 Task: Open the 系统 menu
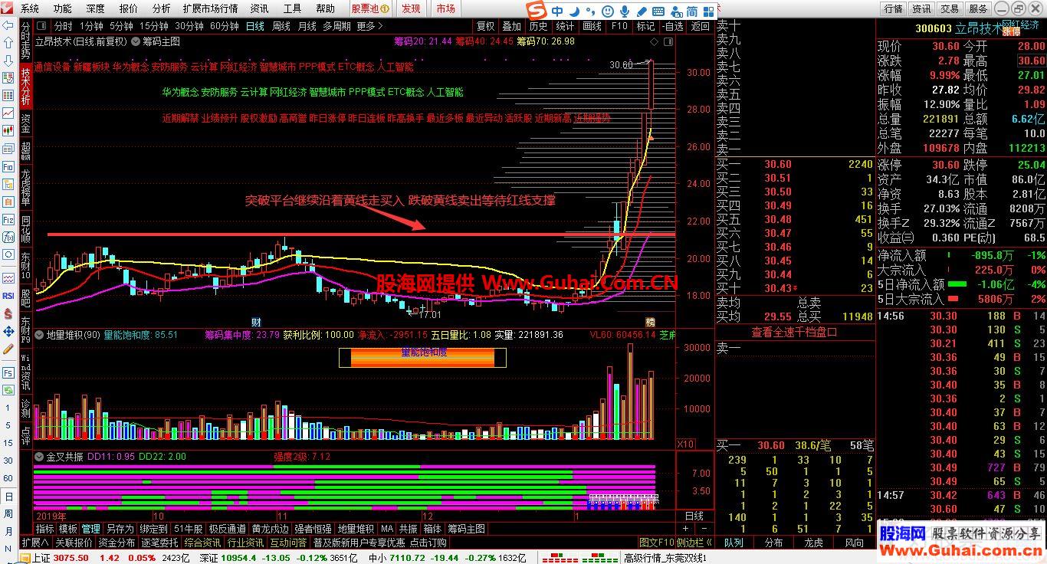click(29, 8)
